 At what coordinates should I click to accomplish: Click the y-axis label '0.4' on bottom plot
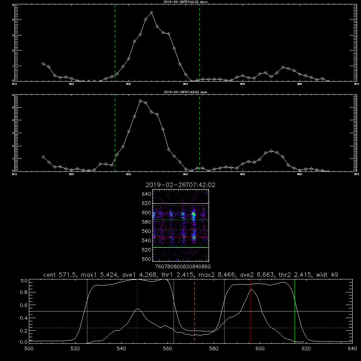24,318
